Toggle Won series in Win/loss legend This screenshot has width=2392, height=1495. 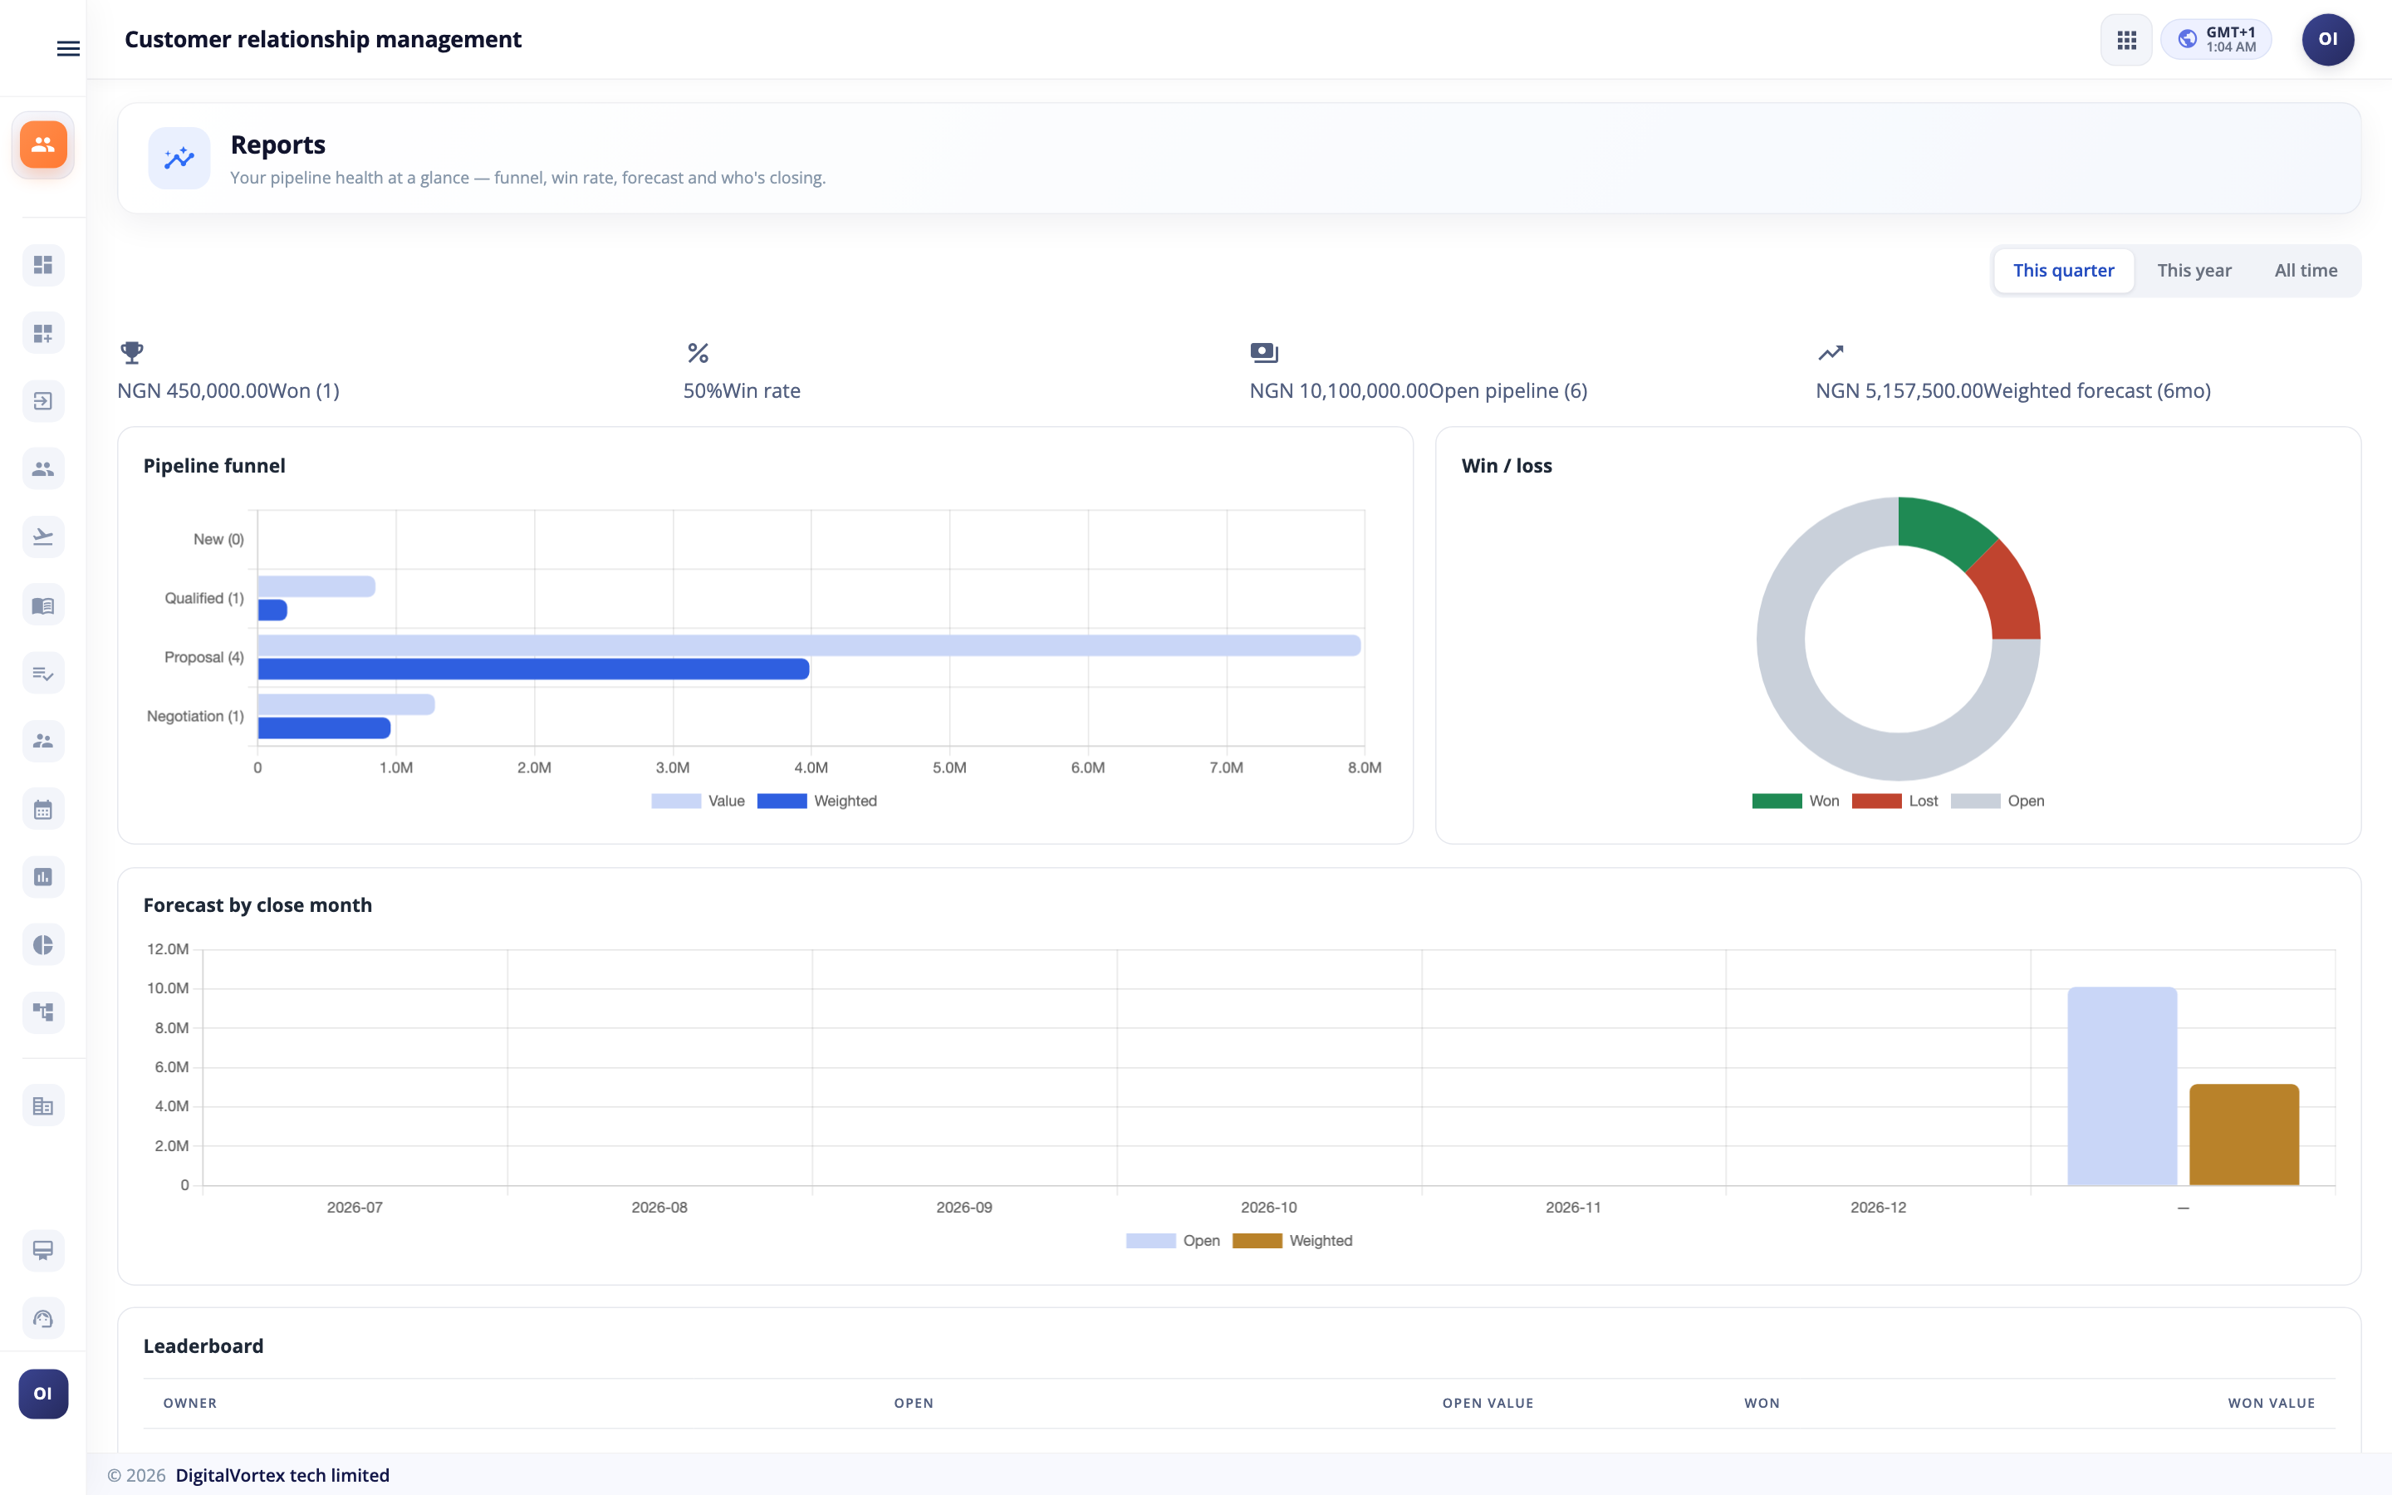pos(1795,801)
